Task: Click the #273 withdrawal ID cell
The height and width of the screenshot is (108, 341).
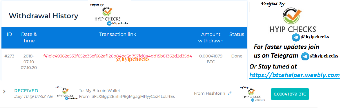Action: pos(9,56)
